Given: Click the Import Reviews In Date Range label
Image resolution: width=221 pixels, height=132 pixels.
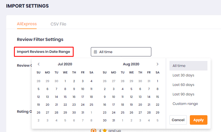Looking at the screenshot, I should coord(44,52).
